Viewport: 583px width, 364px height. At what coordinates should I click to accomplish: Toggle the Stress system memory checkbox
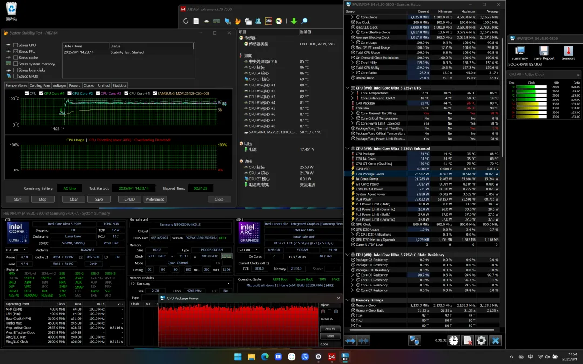(x=16, y=64)
